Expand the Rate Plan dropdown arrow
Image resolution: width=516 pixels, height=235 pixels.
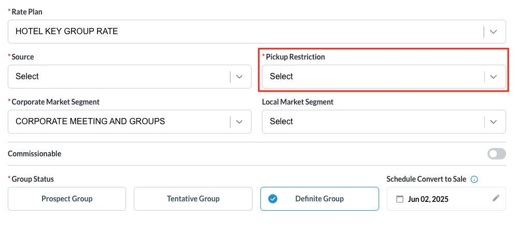[494, 32]
